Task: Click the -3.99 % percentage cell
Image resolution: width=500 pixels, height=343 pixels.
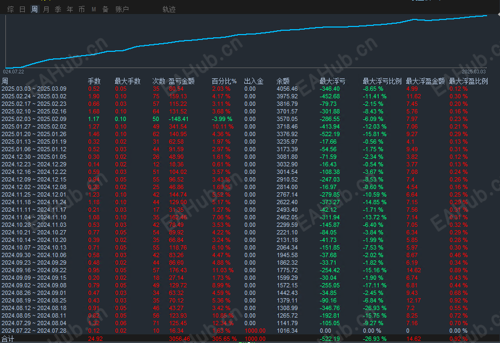Action: click(222, 119)
